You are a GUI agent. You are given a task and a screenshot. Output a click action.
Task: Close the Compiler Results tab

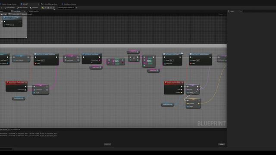pyautogui.click(x=9, y=130)
